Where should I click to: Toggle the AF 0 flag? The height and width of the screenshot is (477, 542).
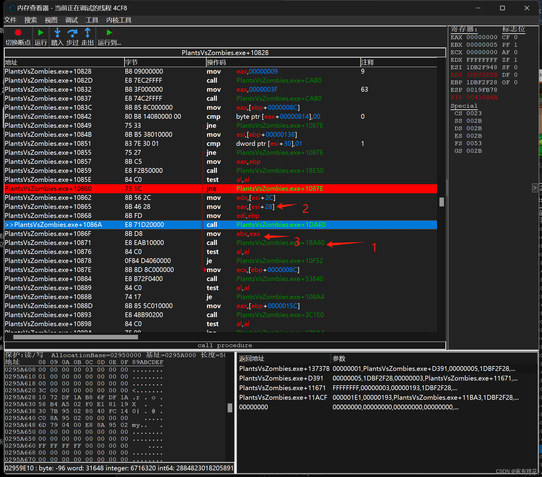(510, 52)
